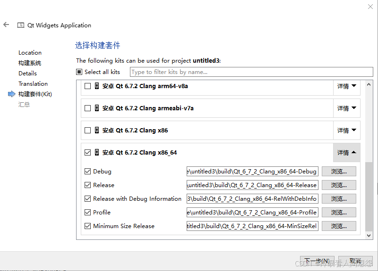Click the kit list scrollbar down arrow
378x271 pixels.
369,236
